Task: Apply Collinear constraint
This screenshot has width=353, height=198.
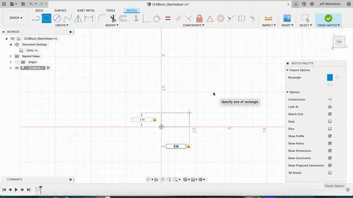Action: (x=231, y=18)
